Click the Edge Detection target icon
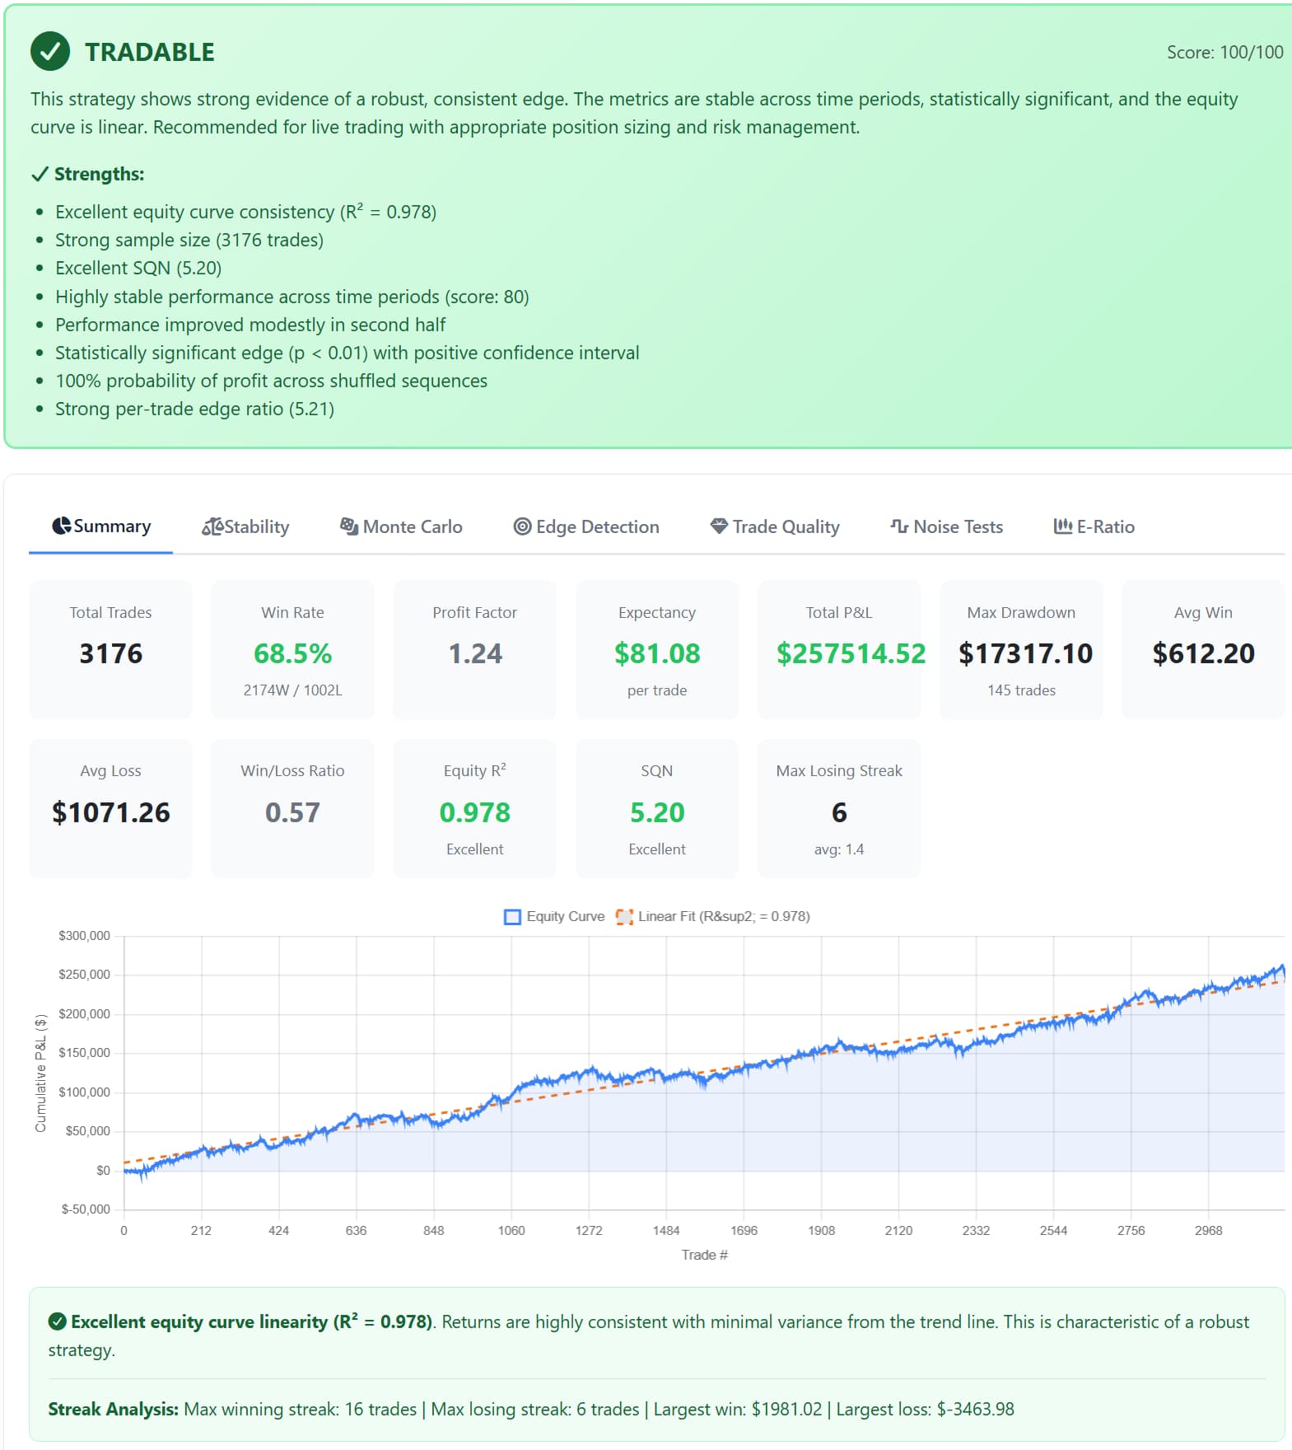 tap(522, 526)
